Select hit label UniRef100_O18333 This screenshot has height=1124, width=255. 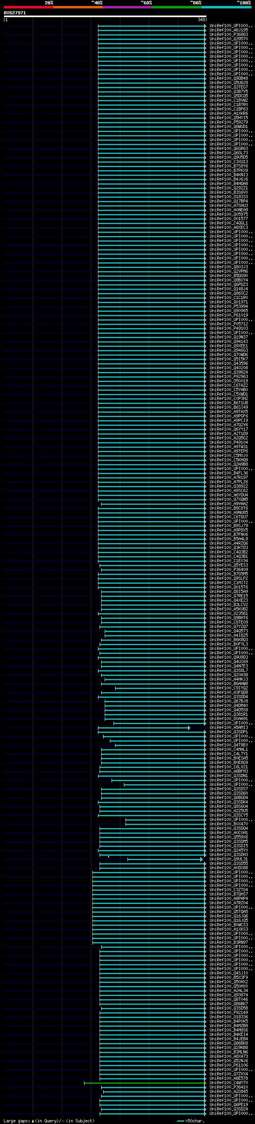[x=229, y=197]
